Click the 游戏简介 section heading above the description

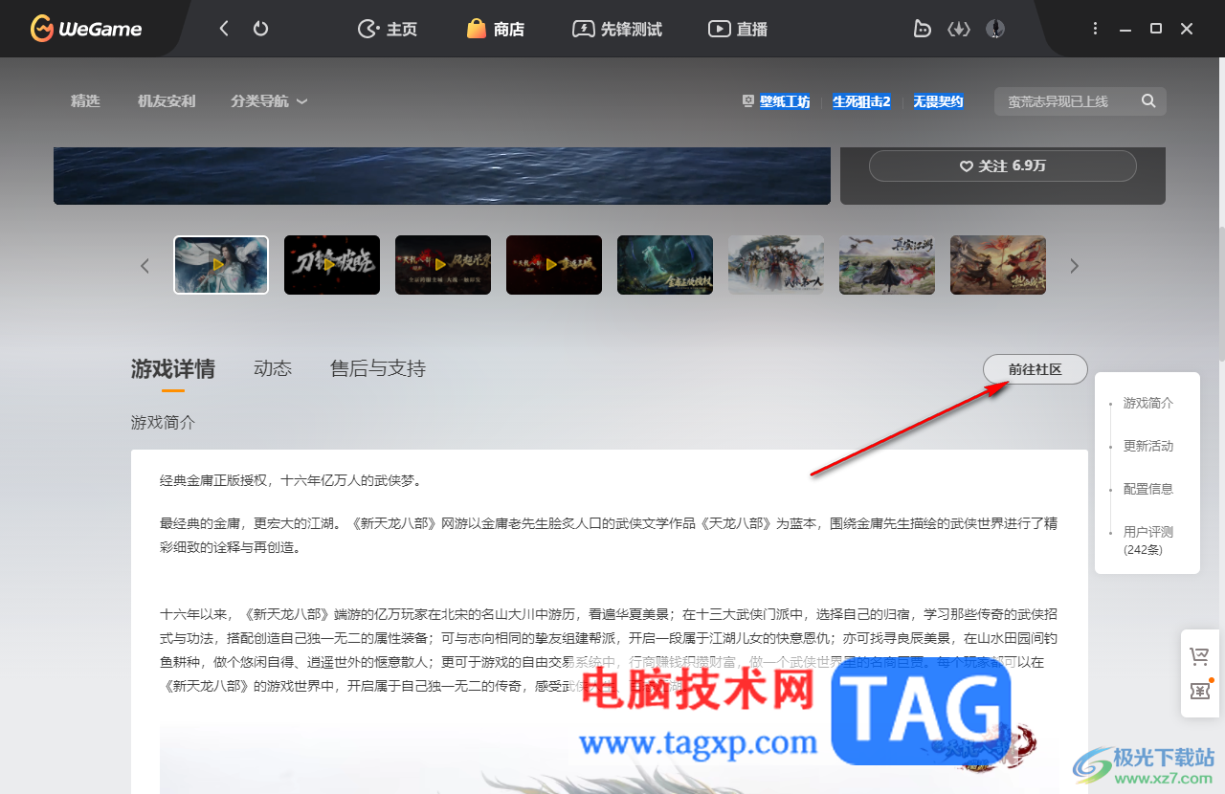point(163,422)
